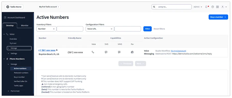Click the Inventory Filters text field
Viewport: 232px width, 98px height.
point(70,29)
